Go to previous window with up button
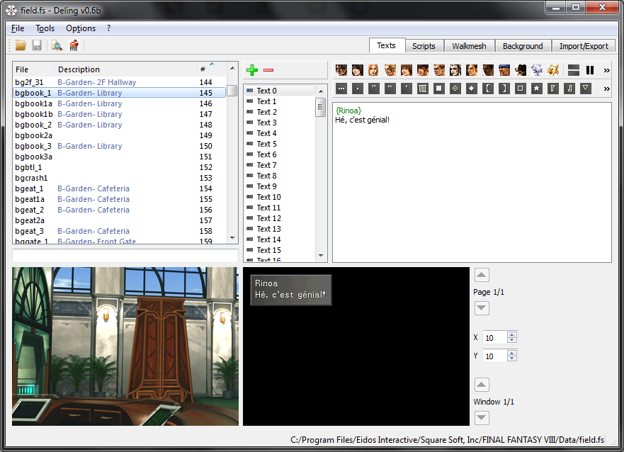 pyautogui.click(x=482, y=385)
